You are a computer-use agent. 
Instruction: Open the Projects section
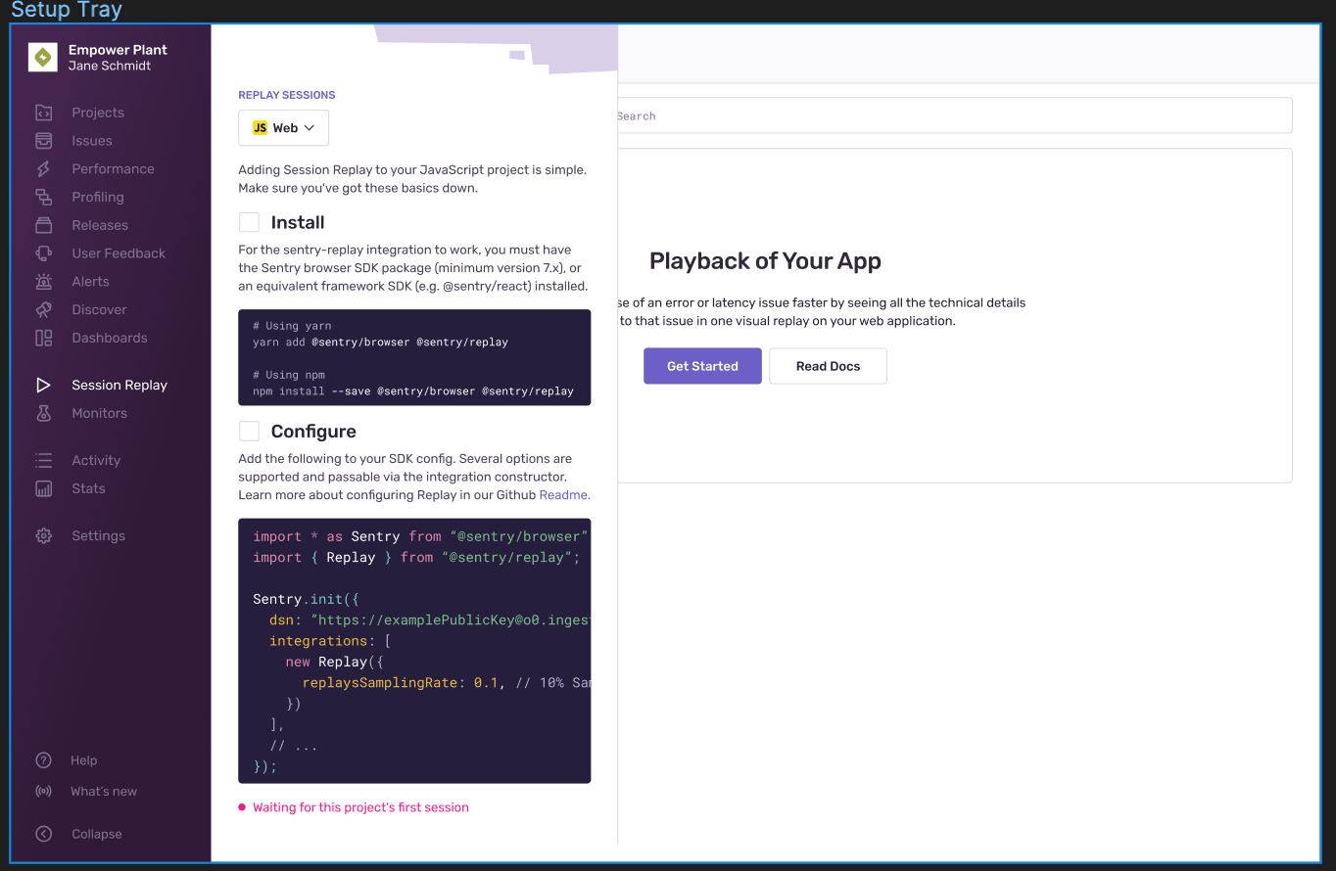[99, 112]
